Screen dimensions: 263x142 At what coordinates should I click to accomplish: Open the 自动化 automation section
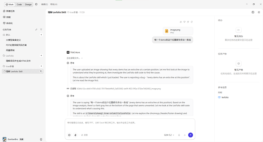tap(8, 23)
